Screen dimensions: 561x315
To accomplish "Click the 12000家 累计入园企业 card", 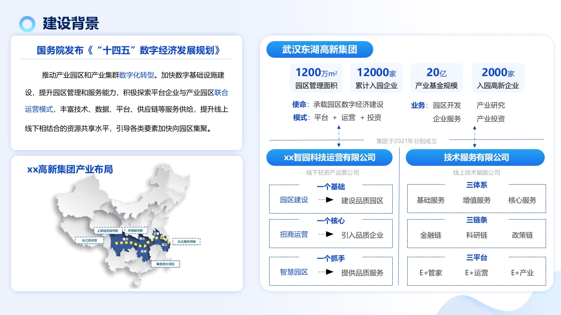I will [x=376, y=78].
